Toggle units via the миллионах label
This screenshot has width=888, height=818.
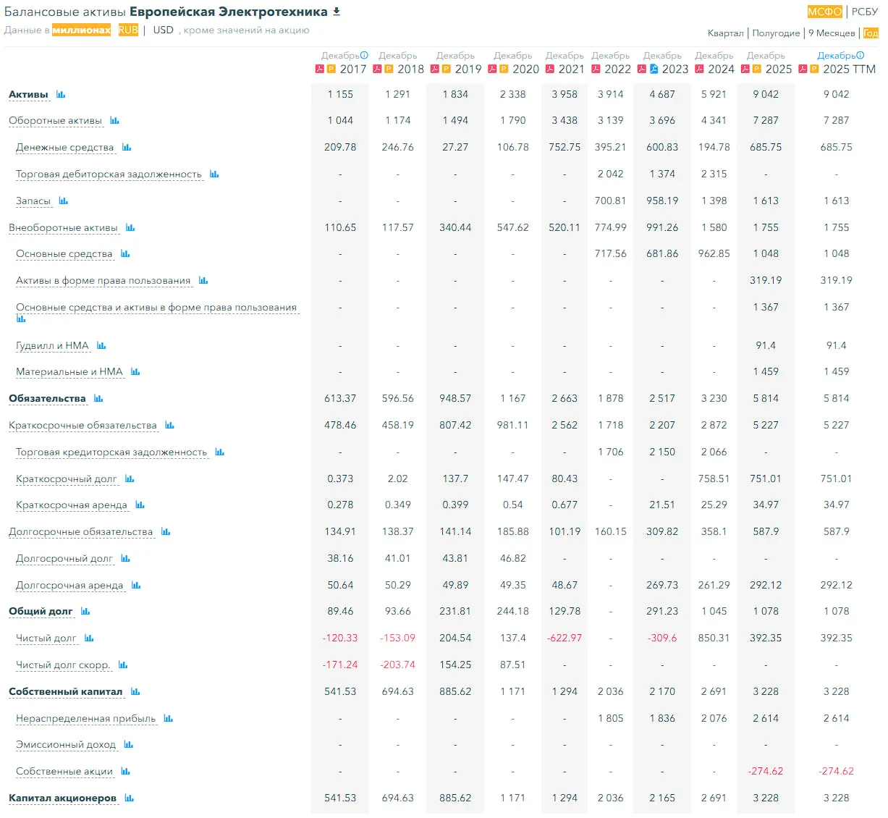tap(81, 30)
